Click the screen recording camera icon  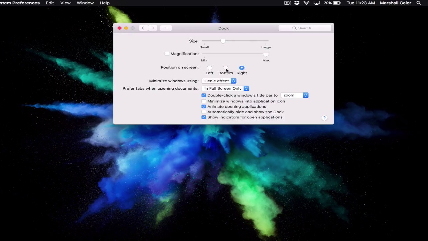pyautogui.click(x=288, y=3)
